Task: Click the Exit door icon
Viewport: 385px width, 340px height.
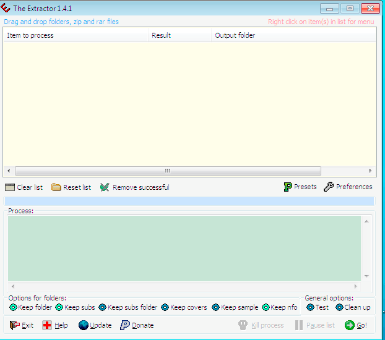Action: [x=15, y=325]
